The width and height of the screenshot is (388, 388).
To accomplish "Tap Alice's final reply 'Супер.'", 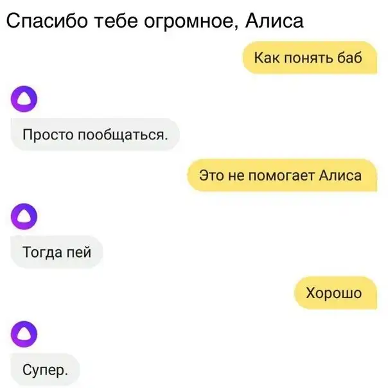I will [45, 369].
